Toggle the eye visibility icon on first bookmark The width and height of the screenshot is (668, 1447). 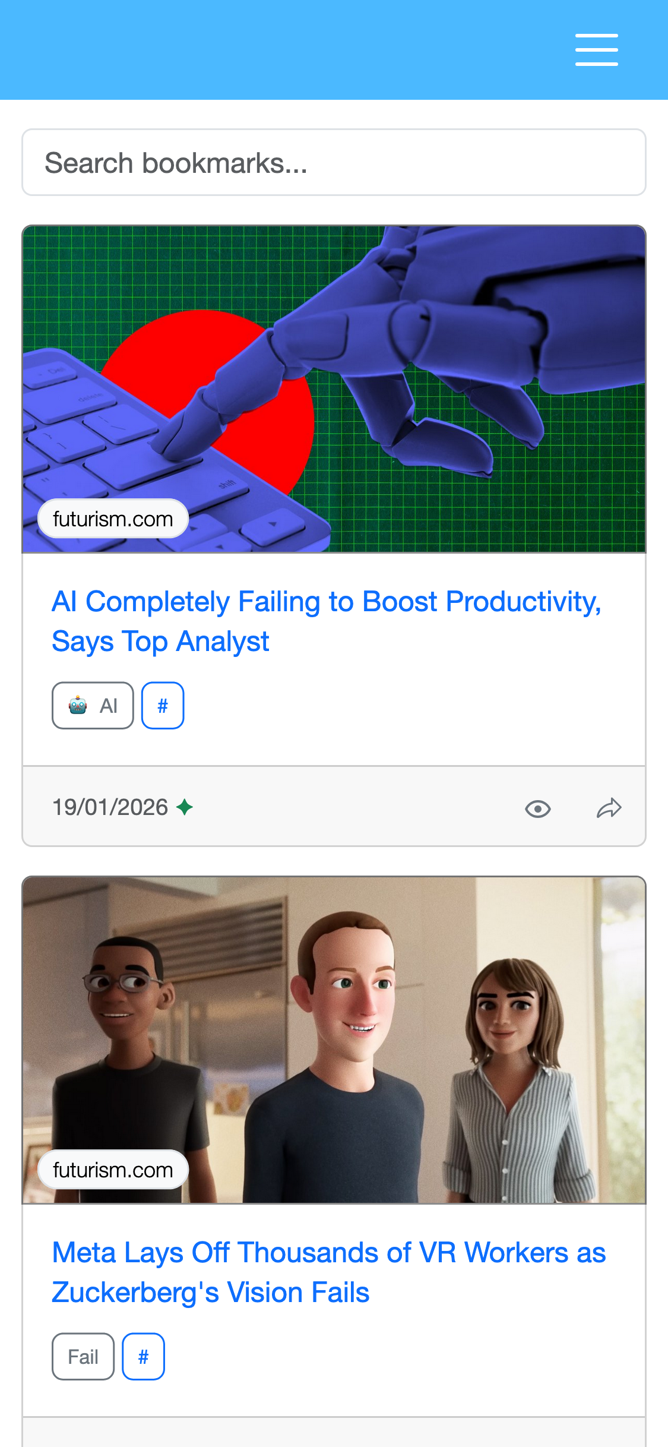coord(538,808)
